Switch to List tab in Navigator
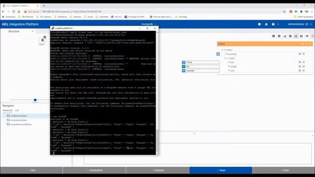Viewport: 315px width, 177px height. 17,110
